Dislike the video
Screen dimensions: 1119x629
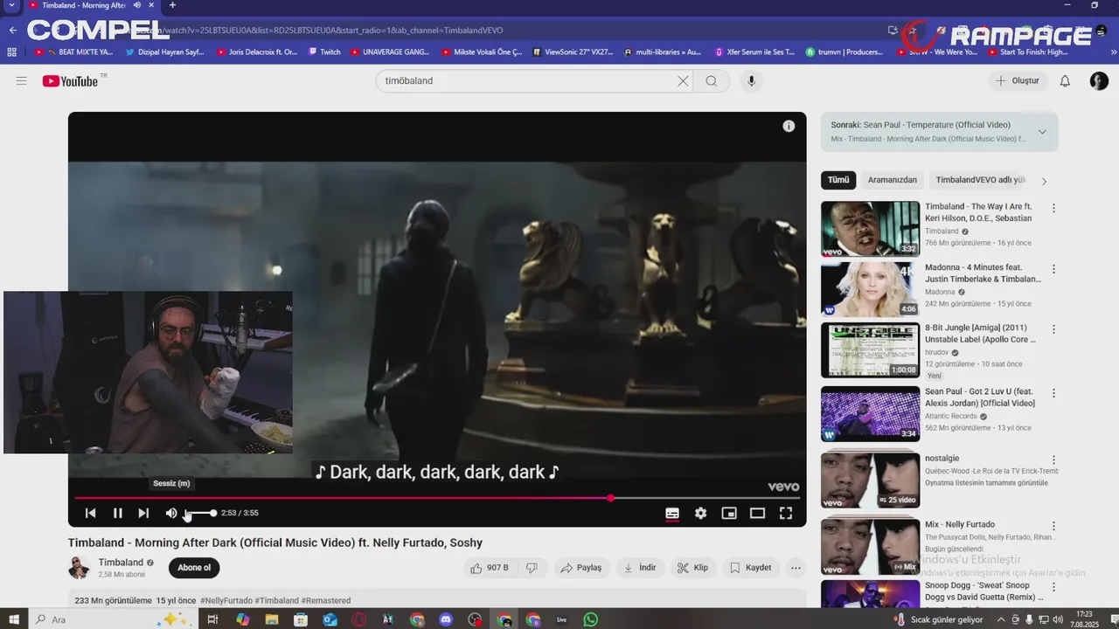(x=532, y=568)
